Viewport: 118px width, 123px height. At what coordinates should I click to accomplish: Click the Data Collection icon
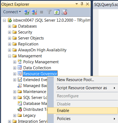click(20, 68)
